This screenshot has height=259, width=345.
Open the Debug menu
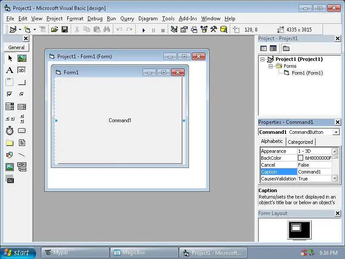click(x=95, y=19)
